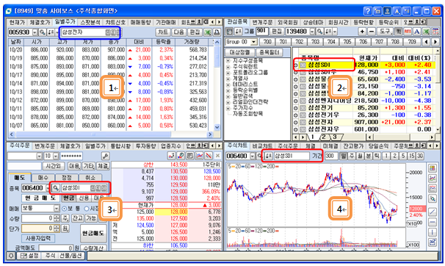The width and height of the screenshot is (445, 266).
Task: Expand the 리얼파인더전략 tree node
Action: click(228, 102)
